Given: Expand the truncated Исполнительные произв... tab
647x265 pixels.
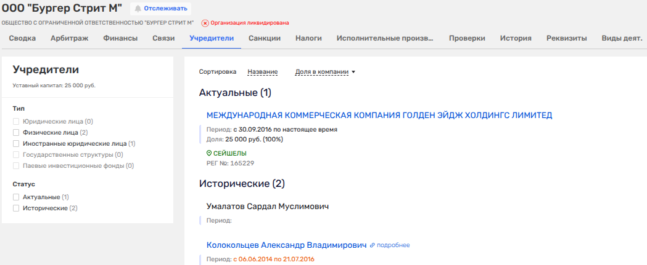Looking at the screenshot, I should click(x=385, y=38).
